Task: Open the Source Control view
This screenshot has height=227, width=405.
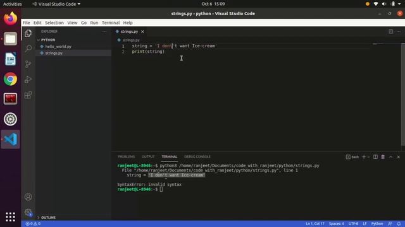Action: (x=28, y=64)
